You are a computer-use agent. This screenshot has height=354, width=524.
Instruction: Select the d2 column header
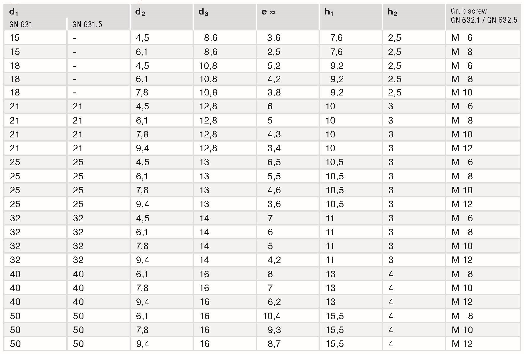[x=140, y=12]
